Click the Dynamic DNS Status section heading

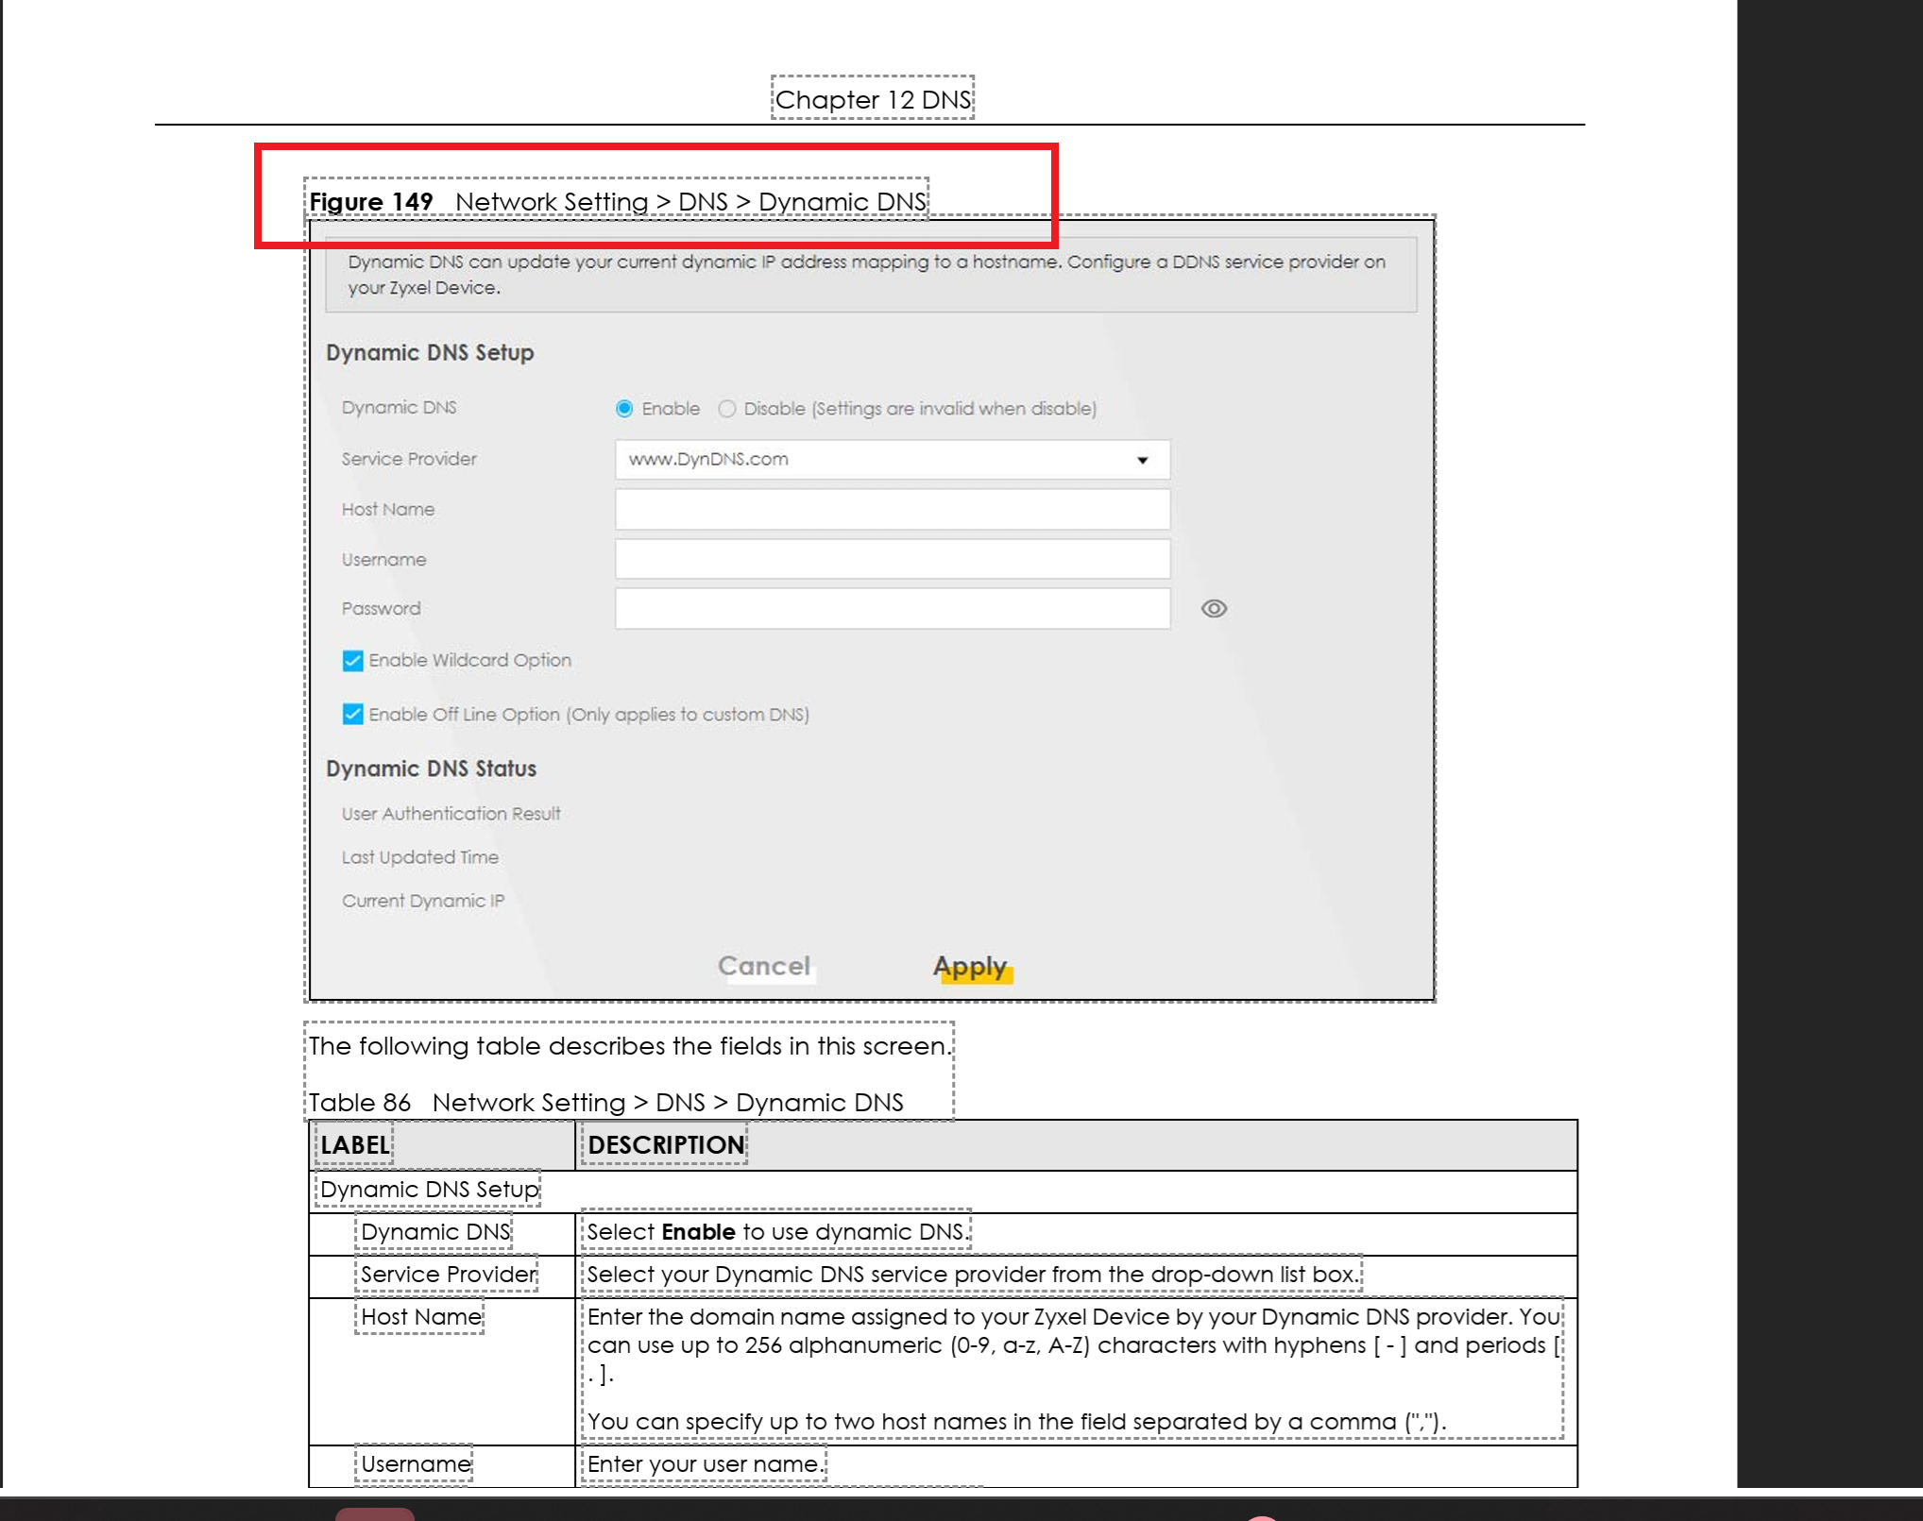431,769
